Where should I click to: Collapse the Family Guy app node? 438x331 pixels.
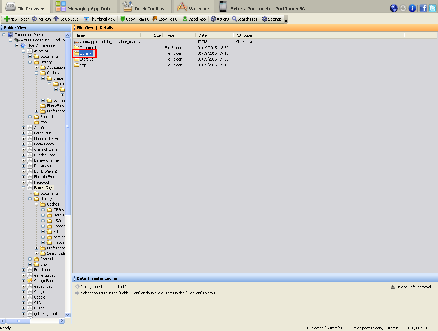pos(23,188)
